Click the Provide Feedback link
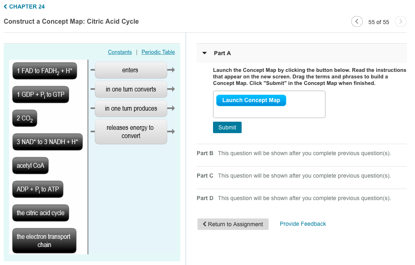Image resolution: width=415 pixels, height=265 pixels. pyautogui.click(x=303, y=224)
